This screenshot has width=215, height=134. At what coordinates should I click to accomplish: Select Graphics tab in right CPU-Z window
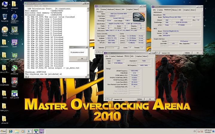(186, 10)
